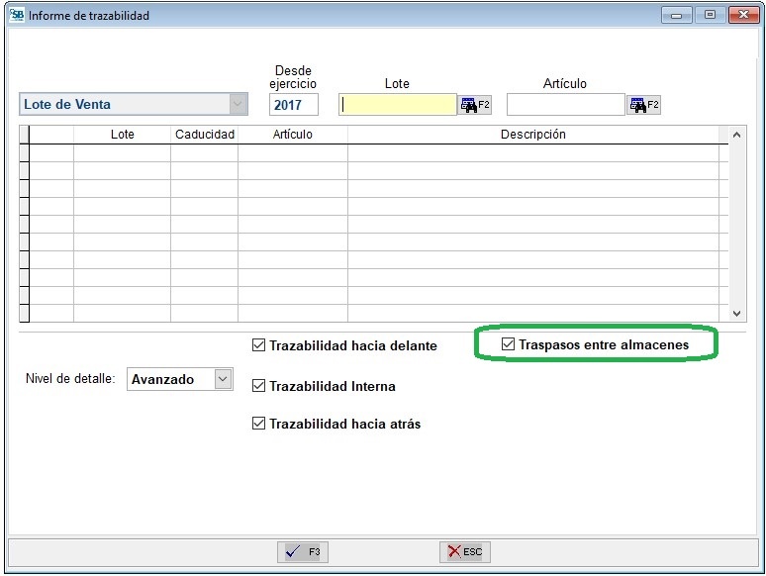Click the Artículo search F2 binoculars icon

click(642, 105)
